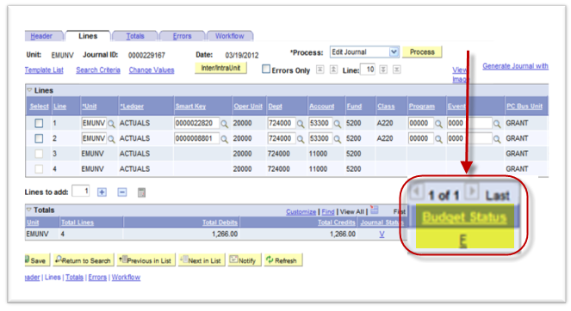Click the yellow Process button
Viewport: 571px width, 311px height.
(x=422, y=52)
